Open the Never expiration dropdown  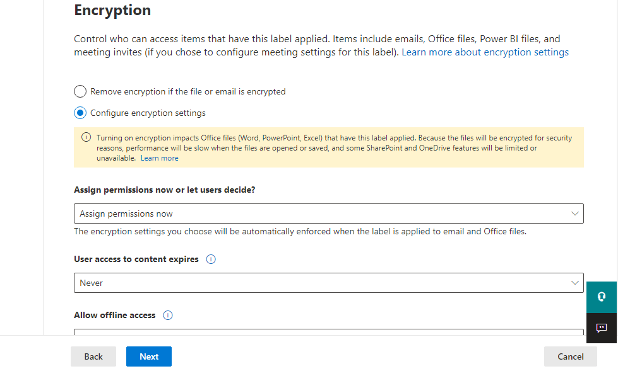point(329,283)
